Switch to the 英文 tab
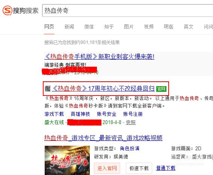This screenshot has height=175, width=213. click(x=189, y=27)
